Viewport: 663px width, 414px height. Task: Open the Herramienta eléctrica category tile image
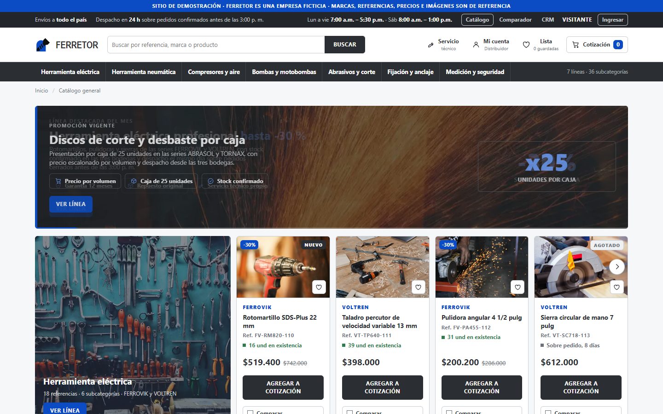[133, 325]
